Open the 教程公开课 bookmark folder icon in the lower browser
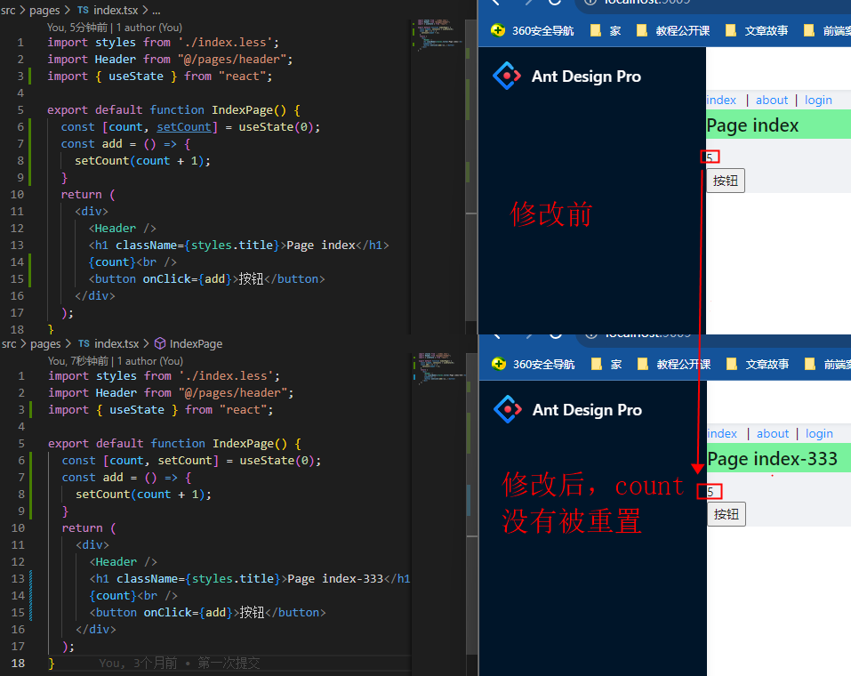Screen dimensions: 851x676 (643, 364)
